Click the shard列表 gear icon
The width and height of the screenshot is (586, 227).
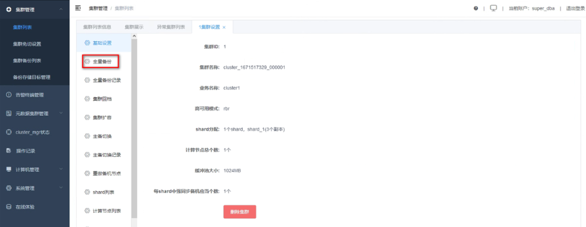pos(87,192)
